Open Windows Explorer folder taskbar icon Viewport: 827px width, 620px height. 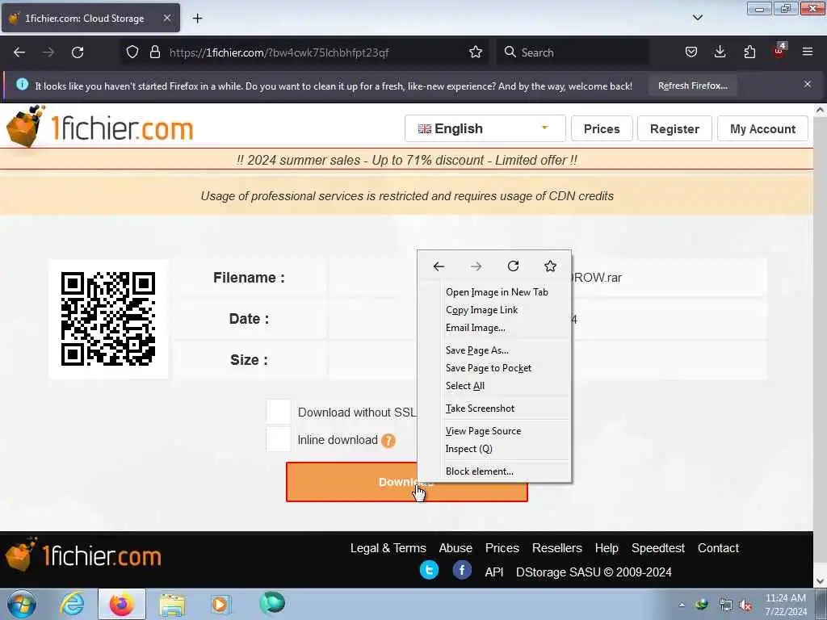[x=172, y=605]
